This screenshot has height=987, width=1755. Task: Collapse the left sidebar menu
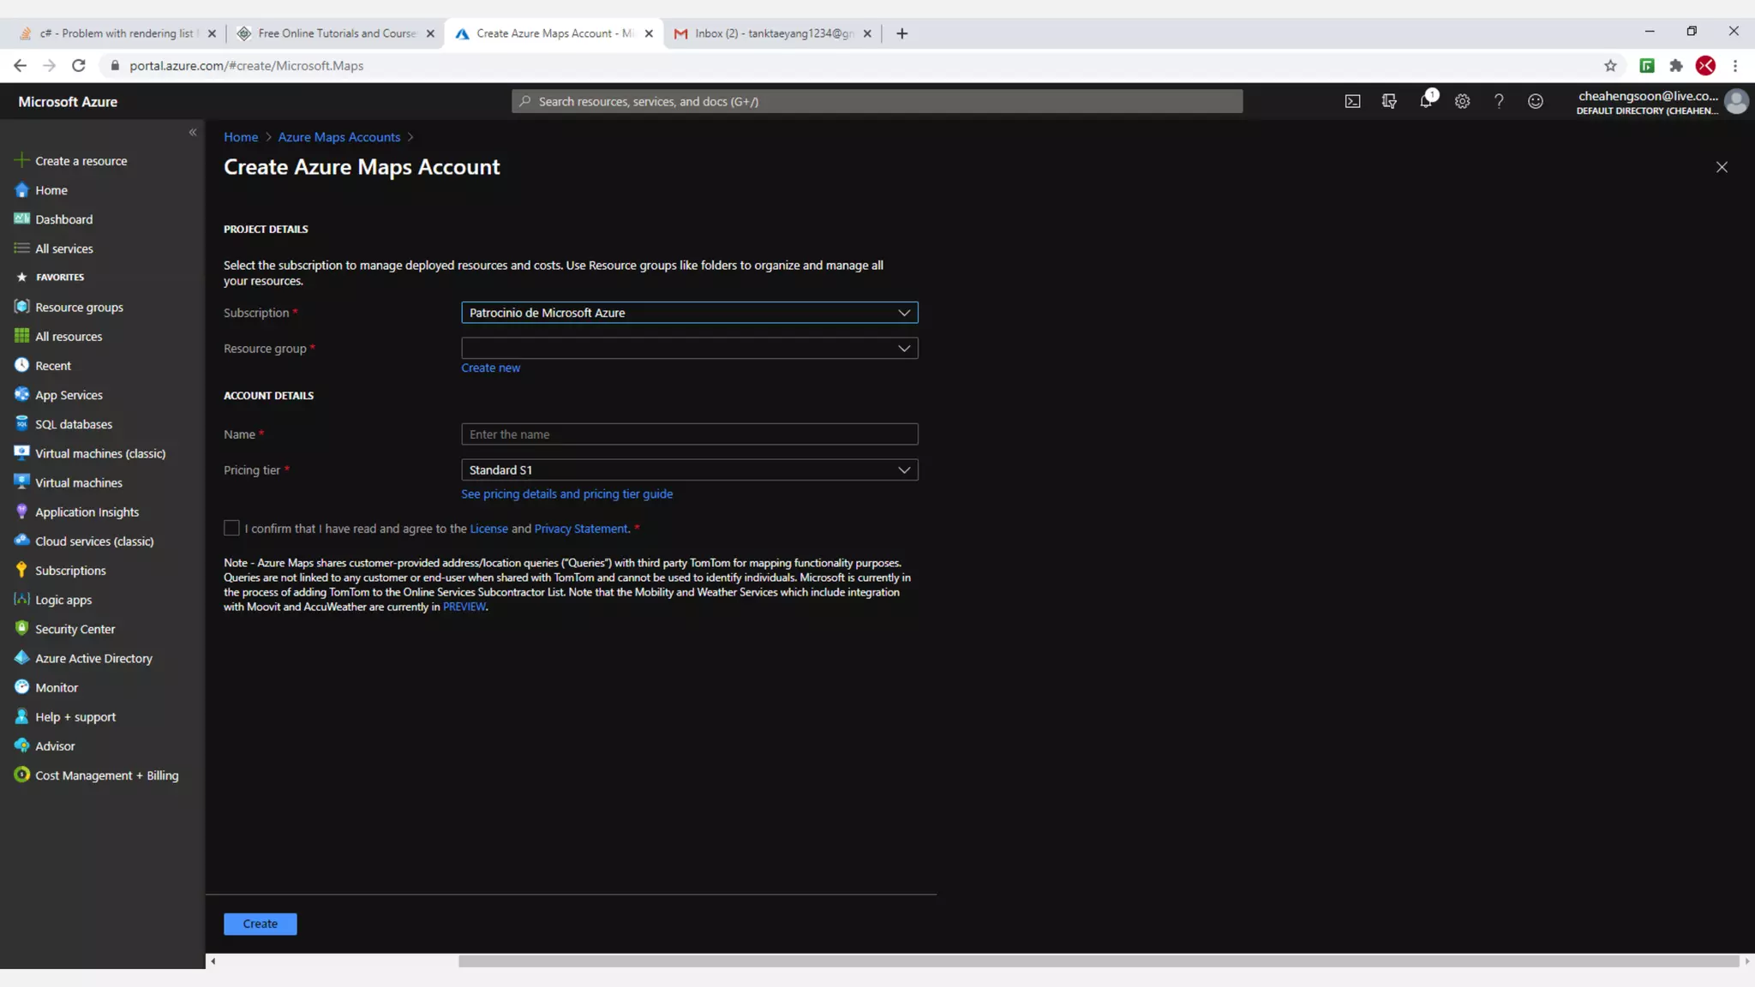coord(193,132)
